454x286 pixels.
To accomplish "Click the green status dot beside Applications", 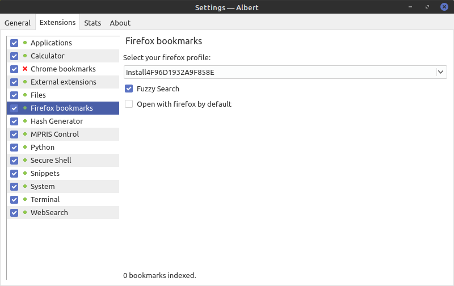I will pos(25,43).
